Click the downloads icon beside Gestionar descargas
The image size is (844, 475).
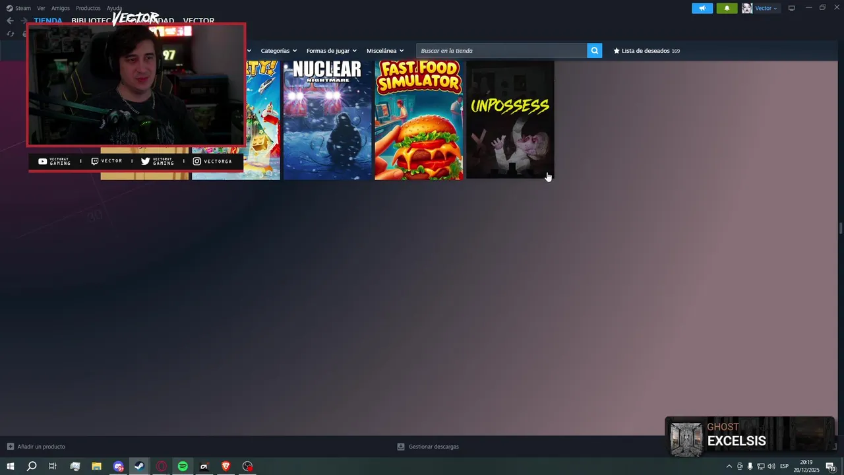tap(400, 447)
